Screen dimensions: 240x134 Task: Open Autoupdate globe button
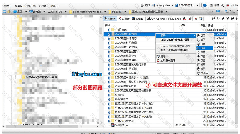tap(154, 5)
